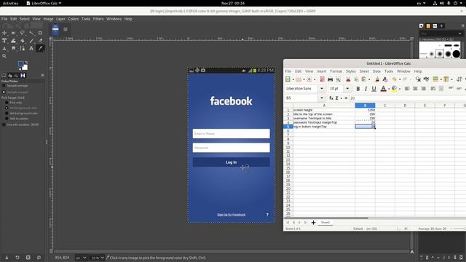Click the Print icon in Calc toolbar
Image resolution: width=466 pixels, height=262 pixels.
coord(330,79)
